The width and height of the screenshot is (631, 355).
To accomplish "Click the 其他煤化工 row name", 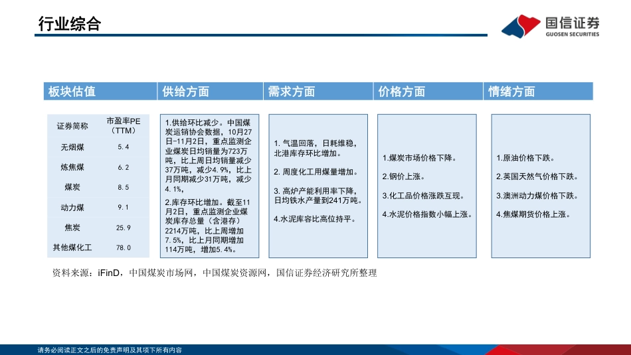I will pyautogui.click(x=72, y=248).
